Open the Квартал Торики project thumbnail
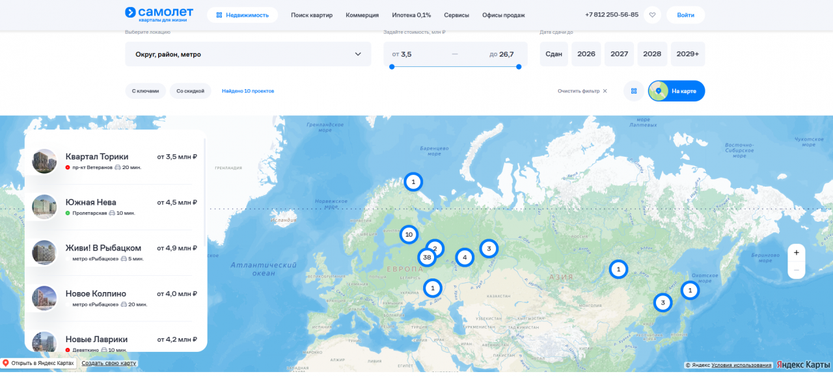The width and height of the screenshot is (833, 376). point(44,161)
